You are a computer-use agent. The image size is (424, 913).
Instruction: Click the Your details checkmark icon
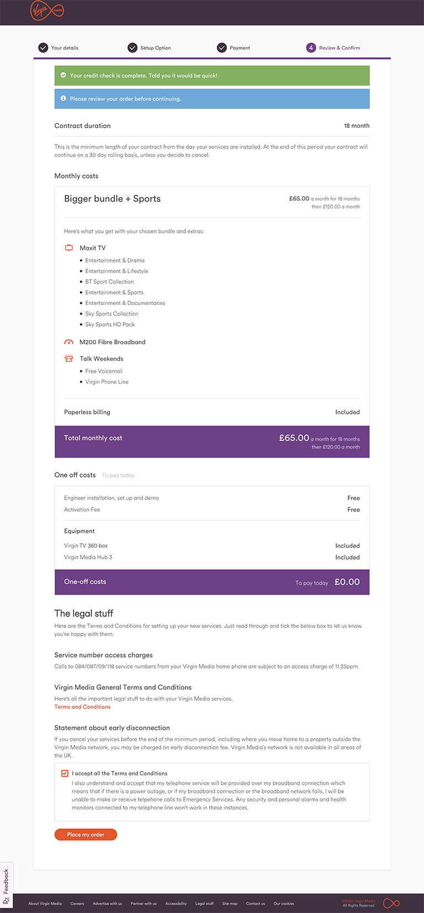43,48
